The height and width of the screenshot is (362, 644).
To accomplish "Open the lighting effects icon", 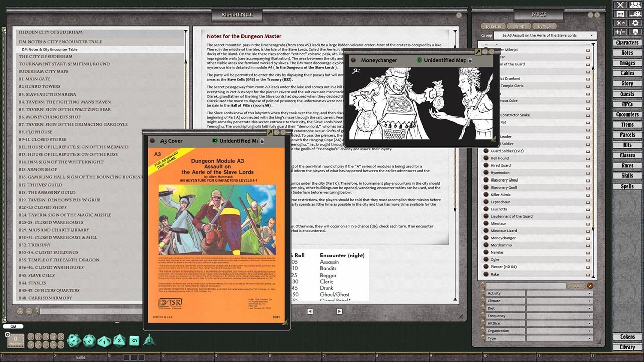I will coord(620,23).
